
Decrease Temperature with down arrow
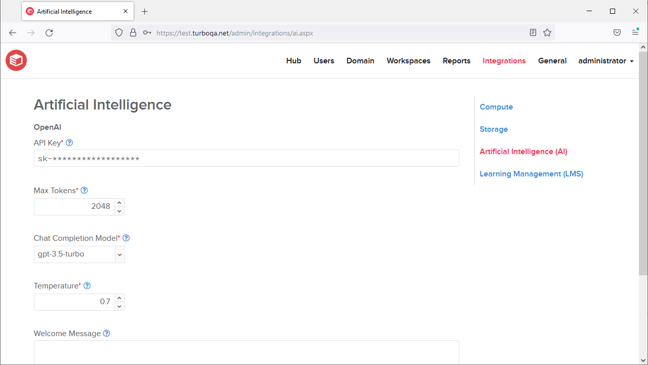119,306
